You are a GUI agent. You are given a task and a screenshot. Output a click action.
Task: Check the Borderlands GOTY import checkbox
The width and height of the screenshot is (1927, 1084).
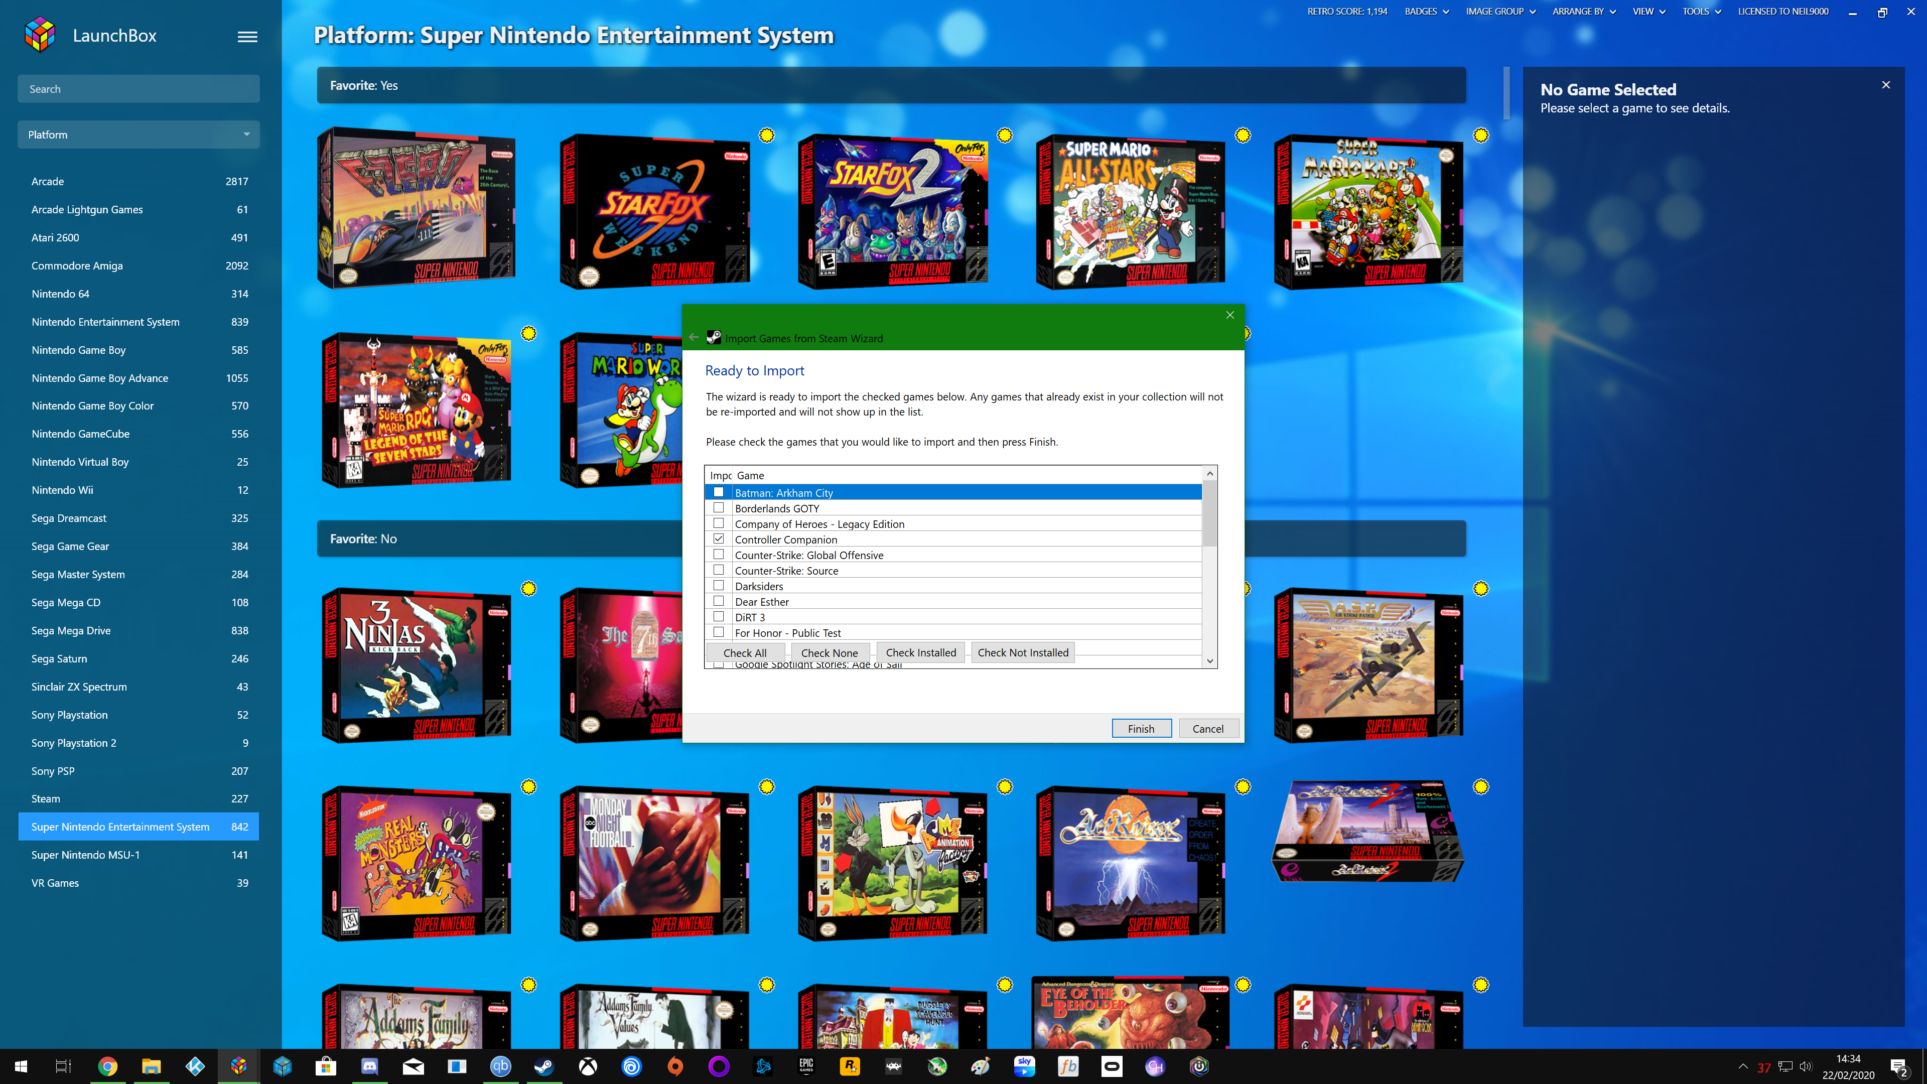(x=718, y=508)
